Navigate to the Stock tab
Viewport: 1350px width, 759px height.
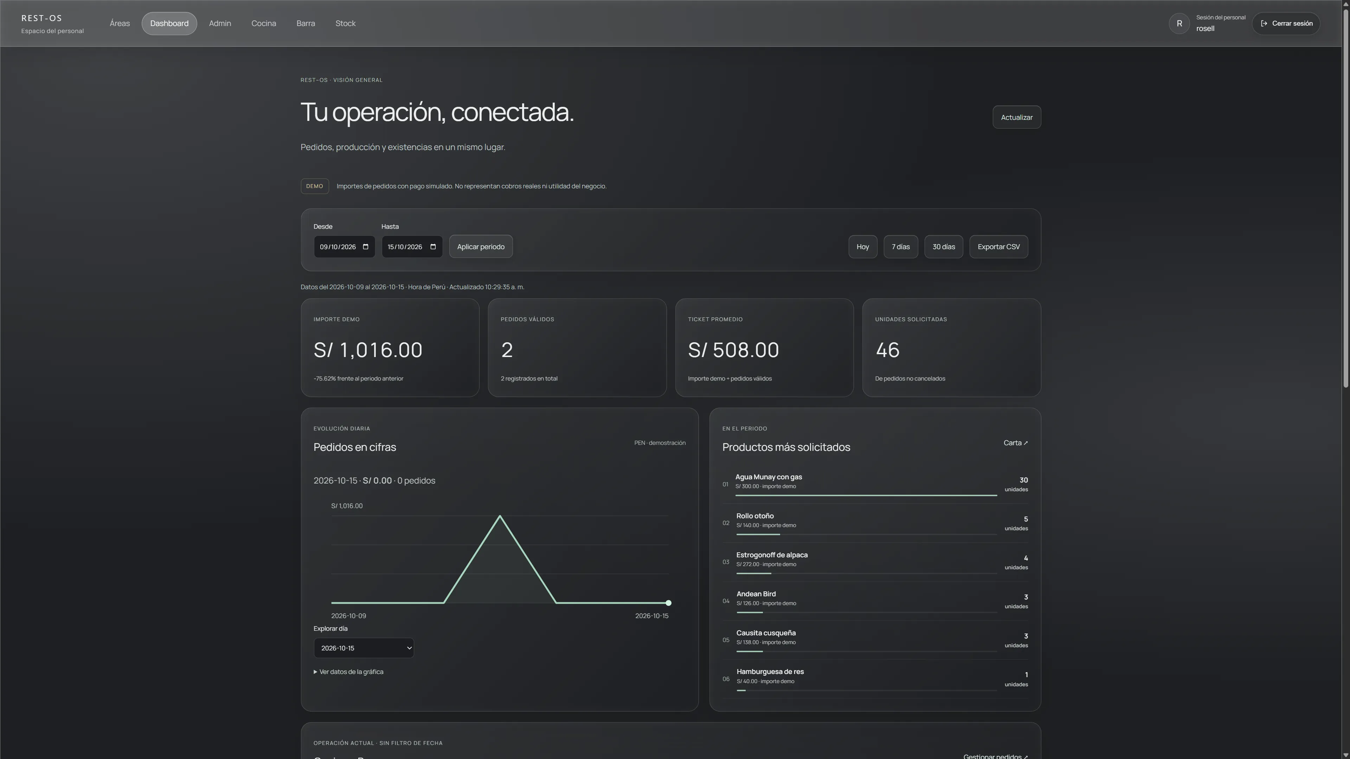pos(345,24)
